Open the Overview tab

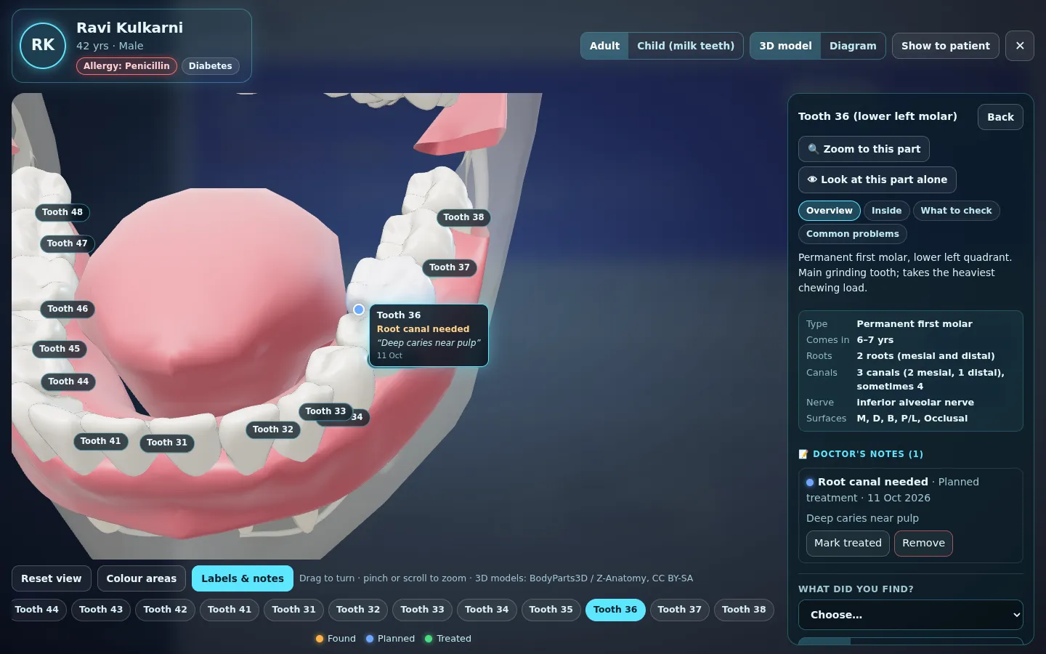(830, 211)
